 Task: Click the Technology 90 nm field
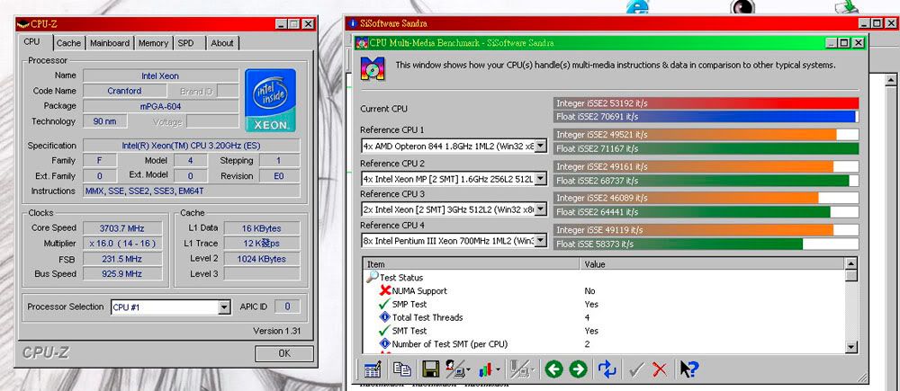click(x=105, y=121)
